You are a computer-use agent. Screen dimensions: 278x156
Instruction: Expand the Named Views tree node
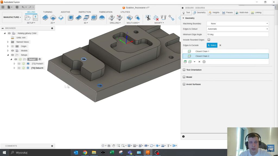click(x=8, y=42)
